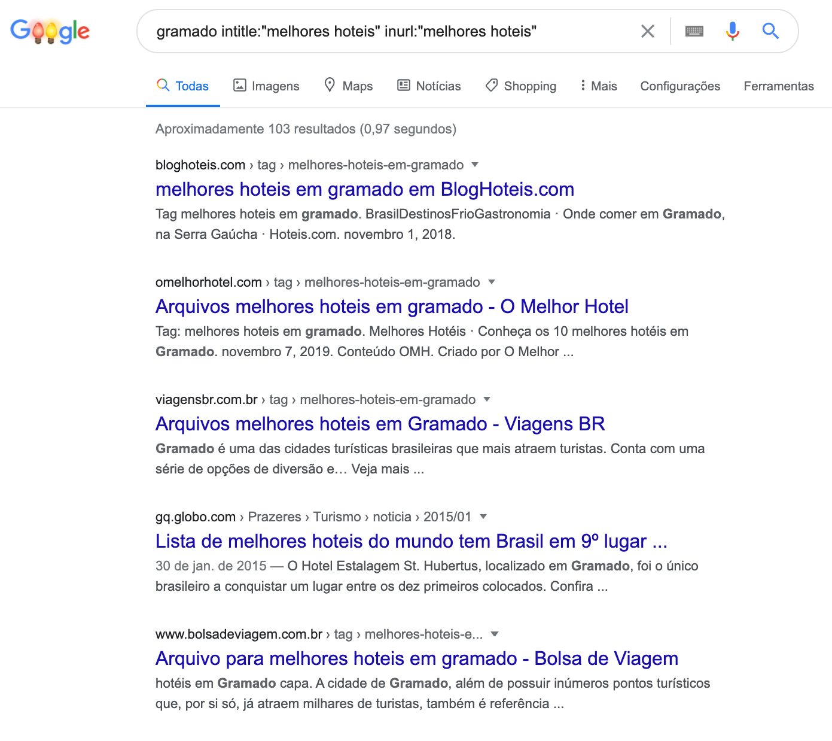Image resolution: width=832 pixels, height=741 pixels.
Task: Expand dropdown arrow next to gq.globo.com URL
Action: [483, 517]
